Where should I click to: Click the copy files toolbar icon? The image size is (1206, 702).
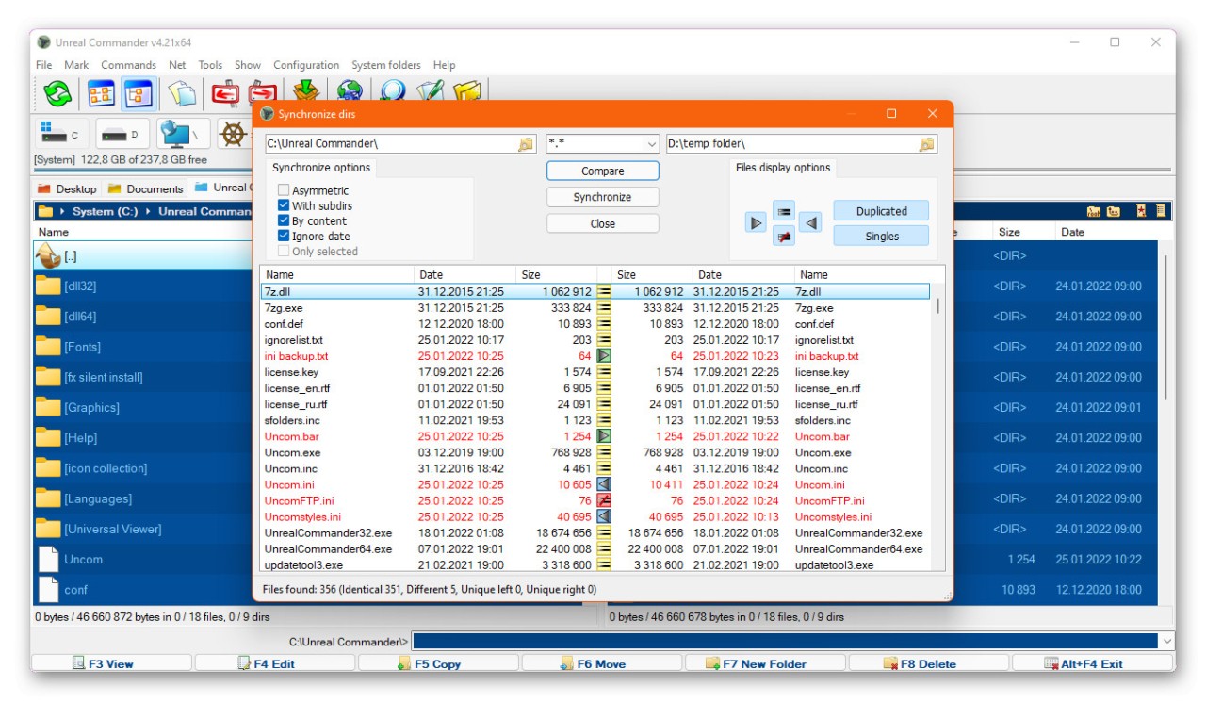(x=182, y=93)
